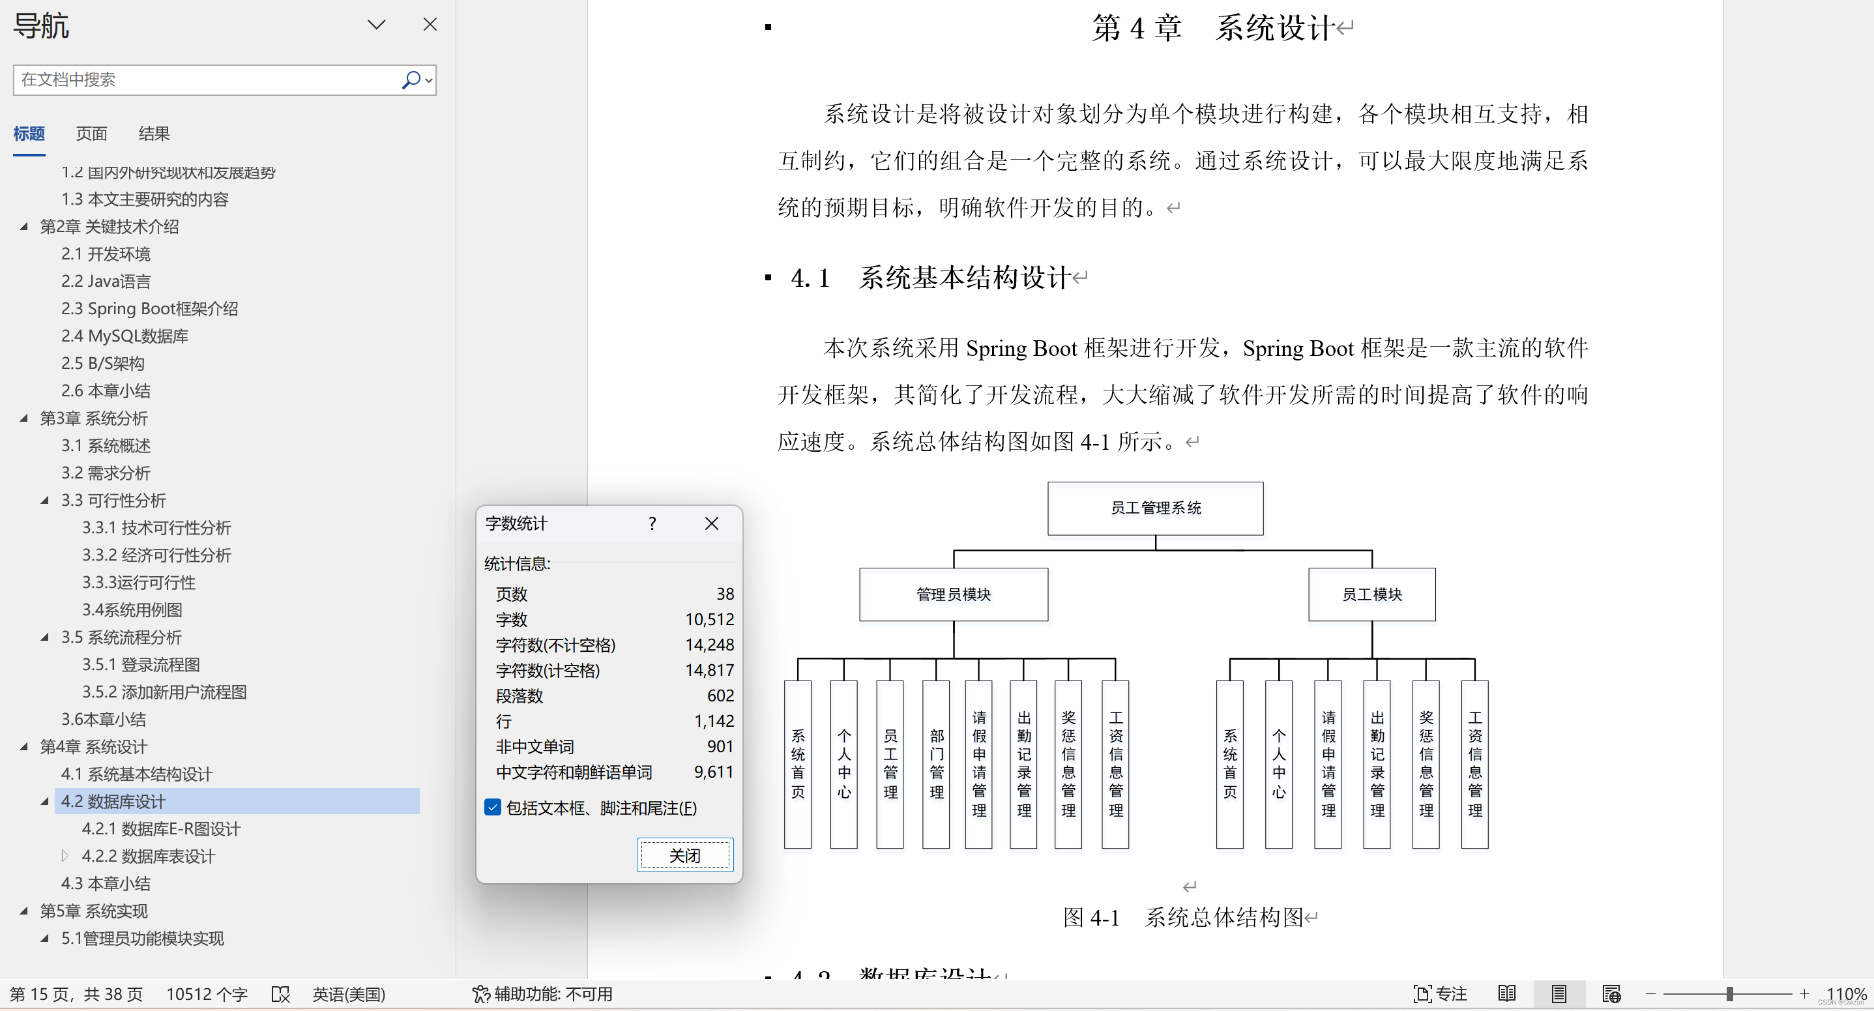
Task: Go to heading 4.3 本章小结
Action: coord(106,884)
